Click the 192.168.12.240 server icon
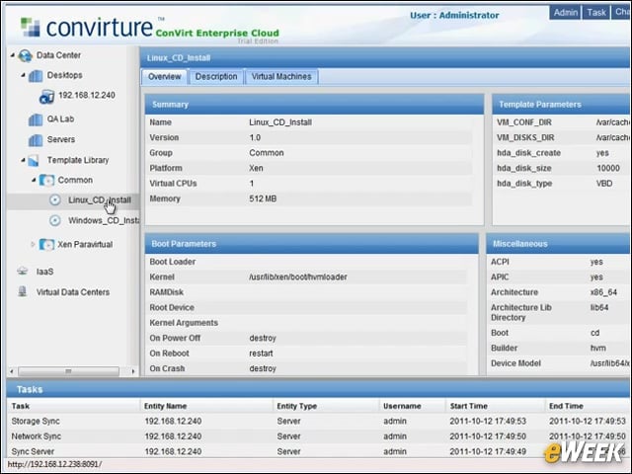The height and width of the screenshot is (474, 632). (46, 97)
